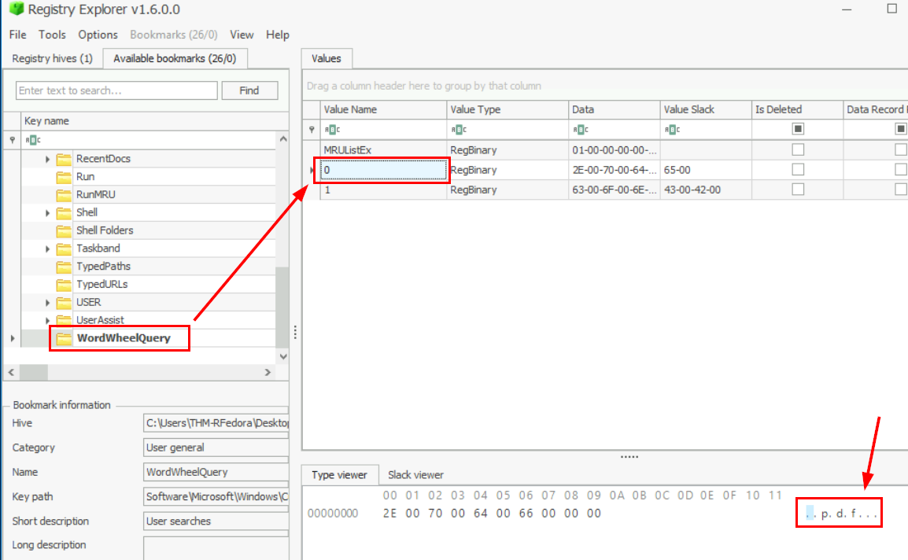Screen dimensions: 908x560
Task: Toggle Is Deleted checkbox for MRUListEx row
Action: point(798,149)
